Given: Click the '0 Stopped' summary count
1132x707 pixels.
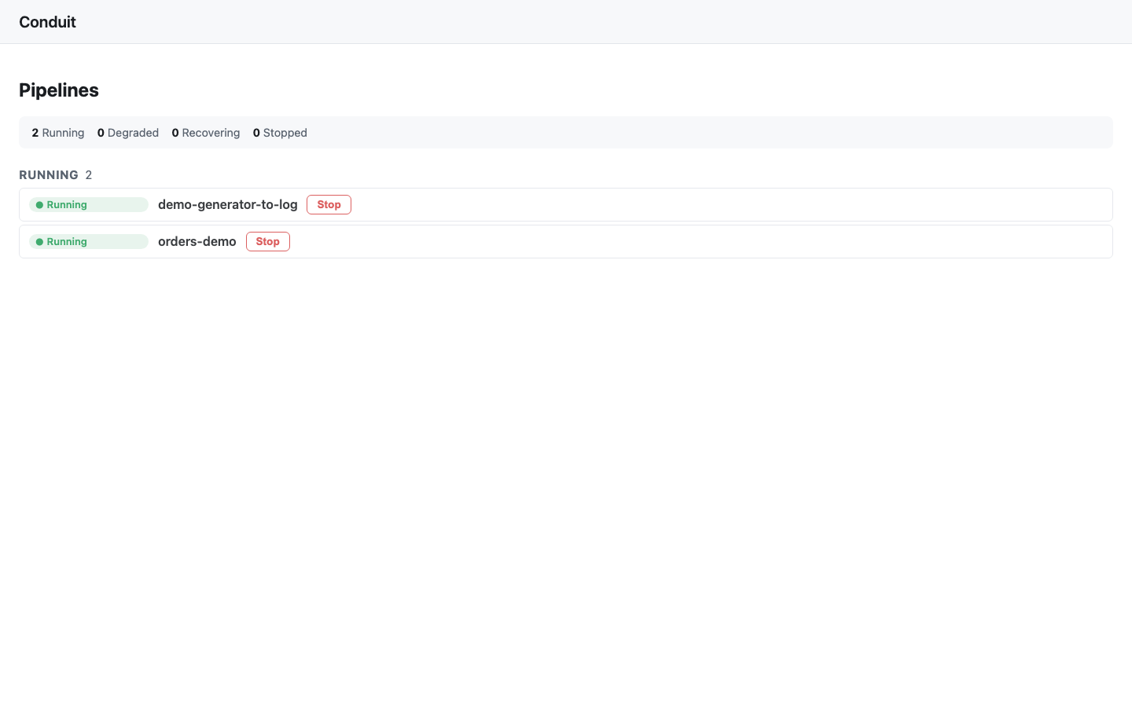Looking at the screenshot, I should 280,133.
